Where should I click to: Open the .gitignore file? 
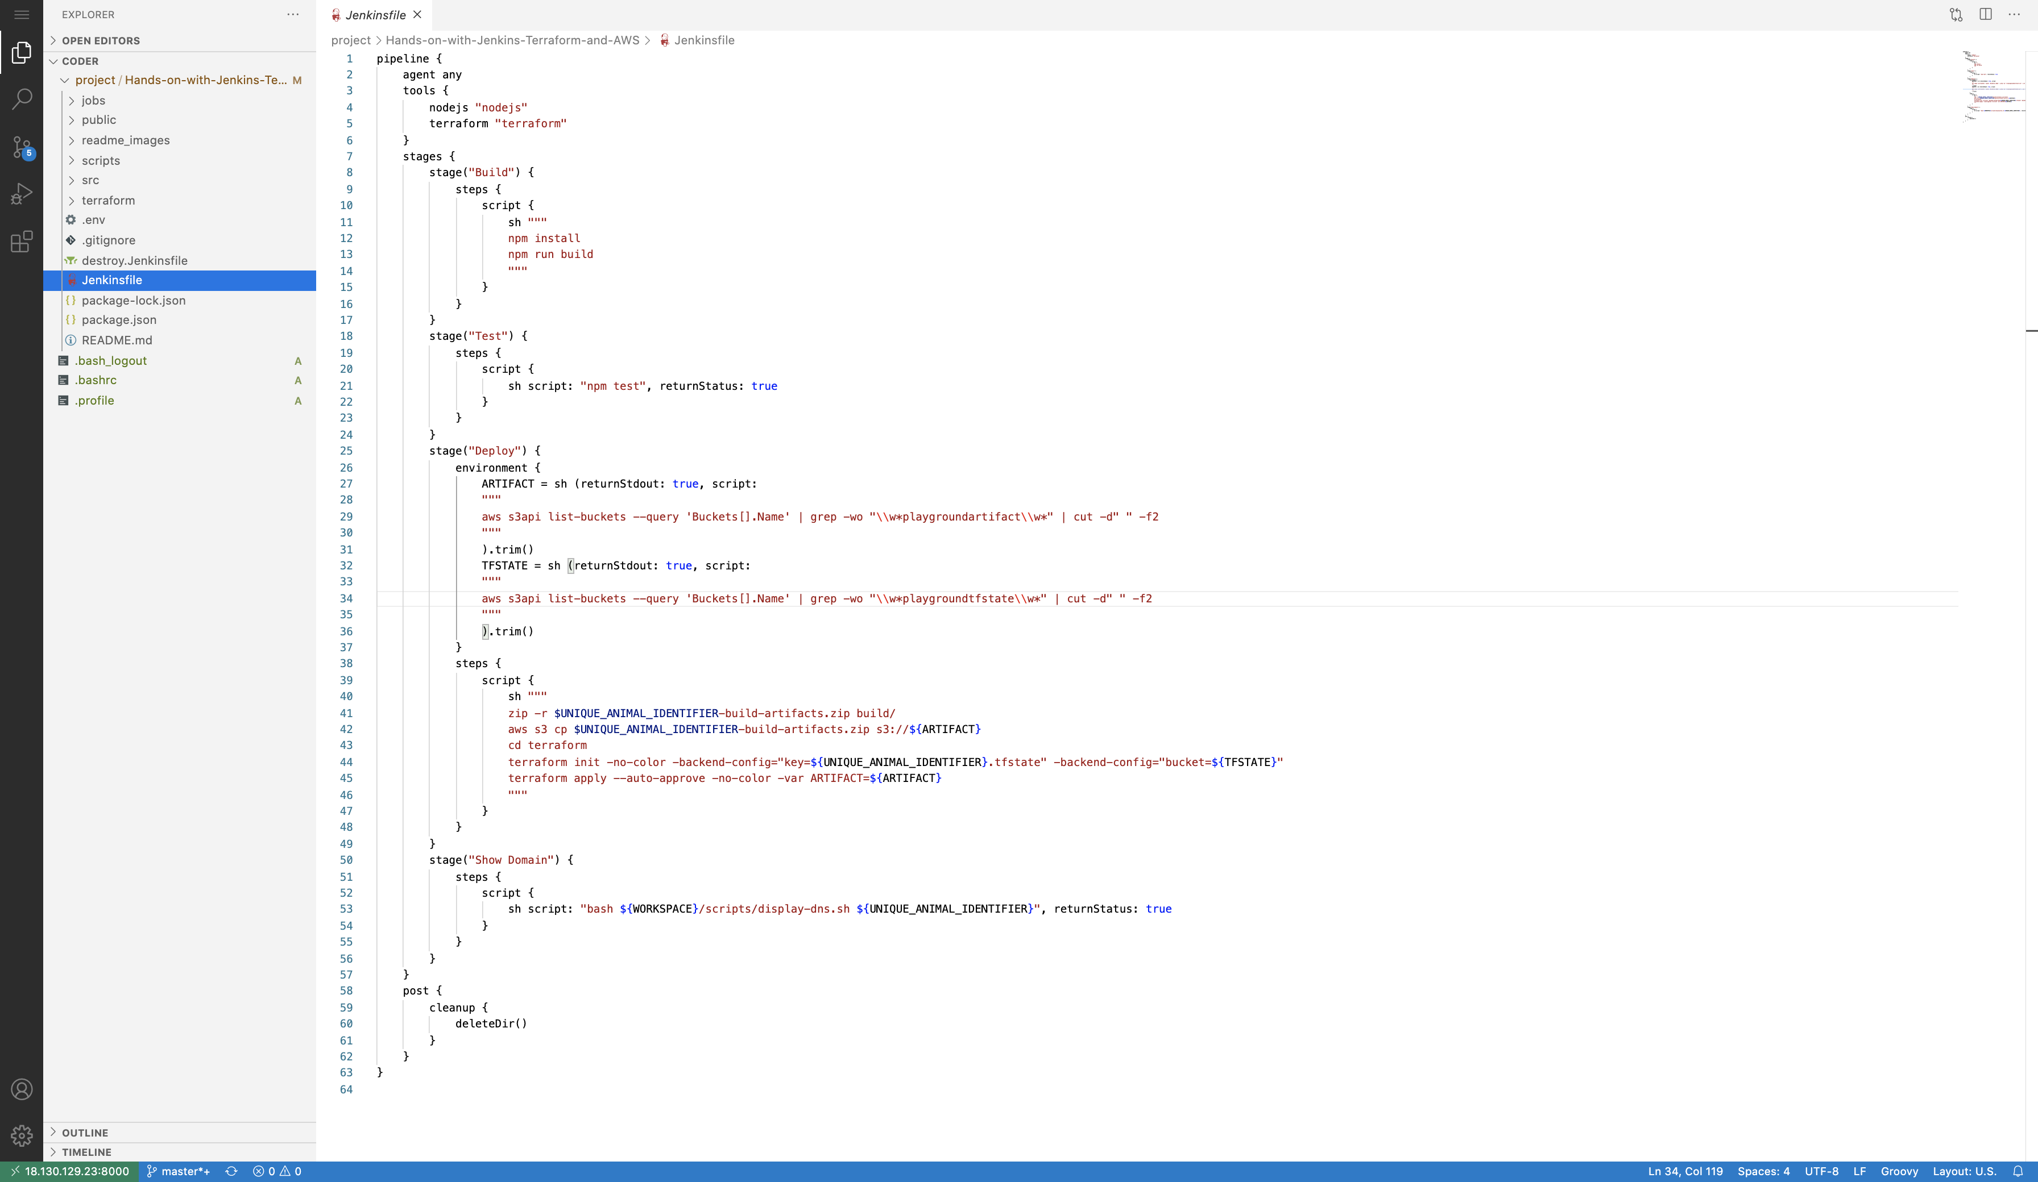(x=180, y=240)
